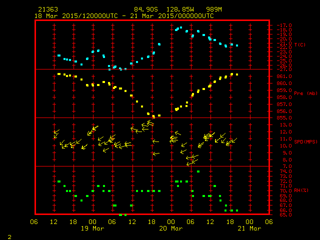Click the 20 Mar date label
The image size is (320, 240).
pos(171,228)
